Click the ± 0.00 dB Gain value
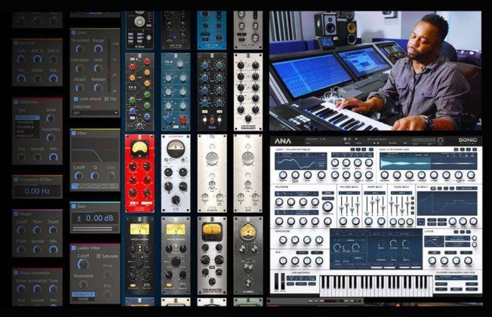 (x=95, y=218)
